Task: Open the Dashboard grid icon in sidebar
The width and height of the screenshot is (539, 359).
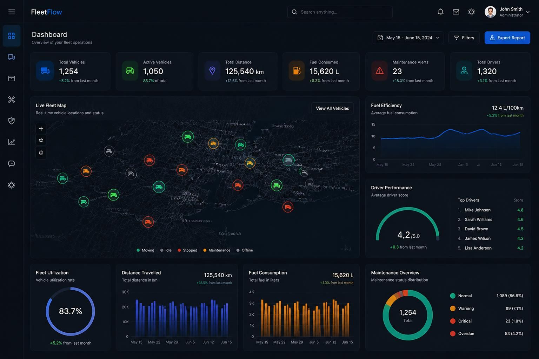Action: coord(12,36)
